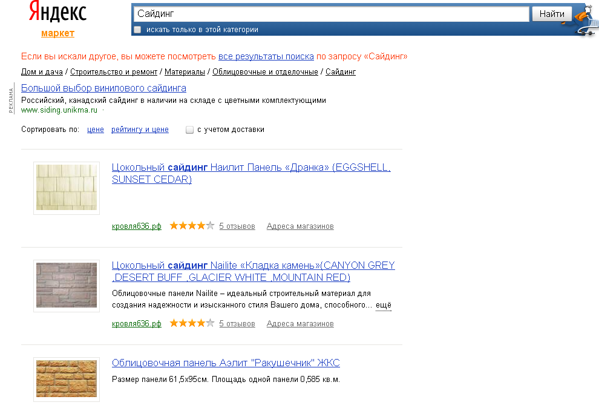This screenshot has width=599, height=408.
Task: Sort results by 'цене'
Action: tap(96, 130)
